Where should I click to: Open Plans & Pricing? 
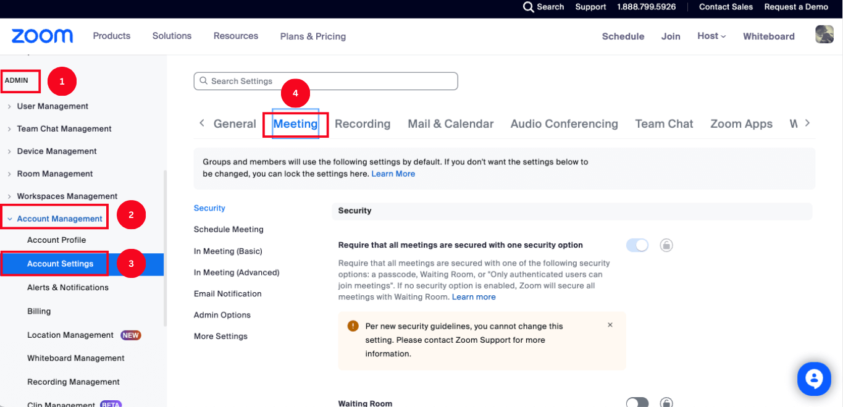click(x=313, y=36)
